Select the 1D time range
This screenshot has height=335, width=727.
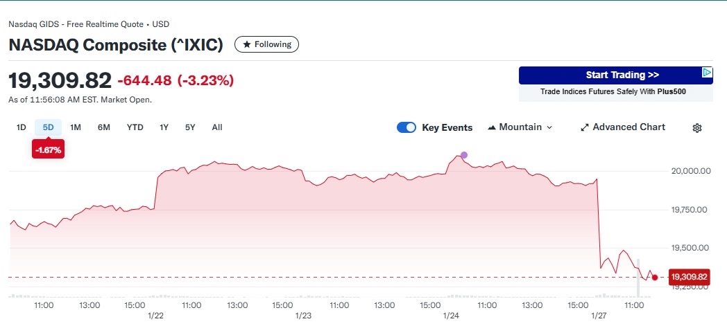coord(22,127)
